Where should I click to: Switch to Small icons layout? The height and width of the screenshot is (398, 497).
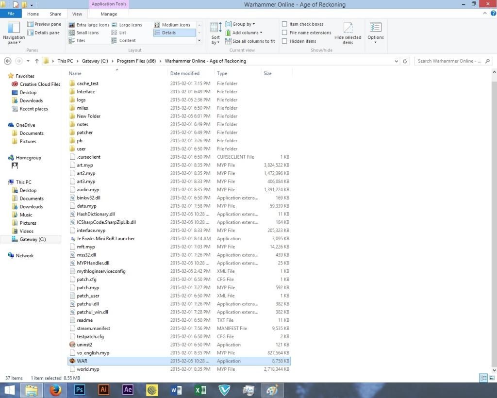(84, 33)
